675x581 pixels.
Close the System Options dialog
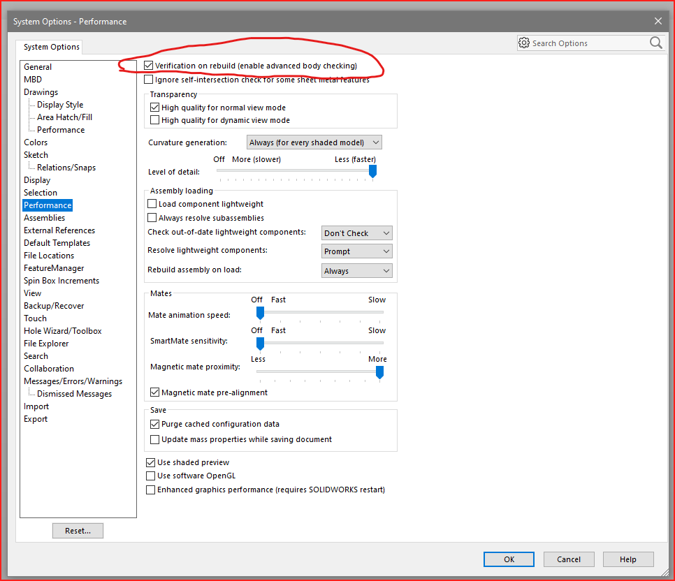658,22
